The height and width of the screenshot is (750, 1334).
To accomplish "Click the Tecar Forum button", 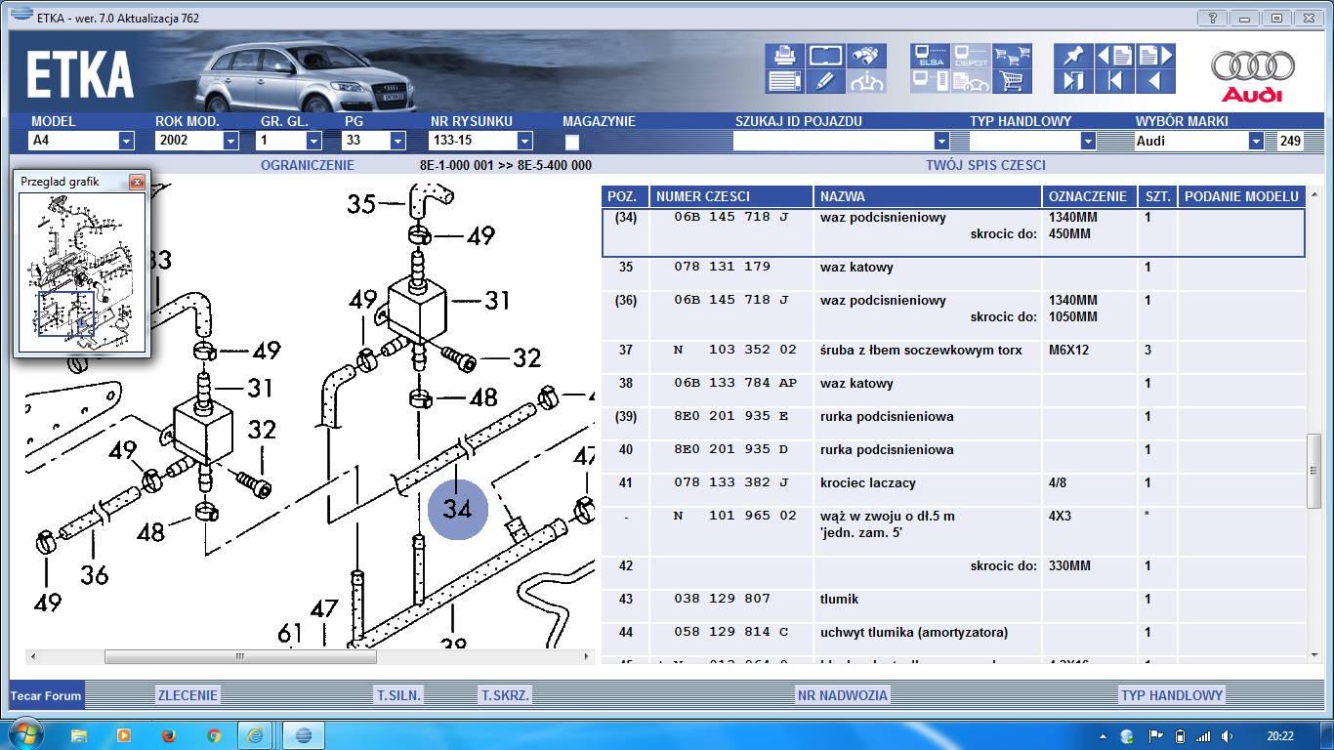I will point(47,695).
